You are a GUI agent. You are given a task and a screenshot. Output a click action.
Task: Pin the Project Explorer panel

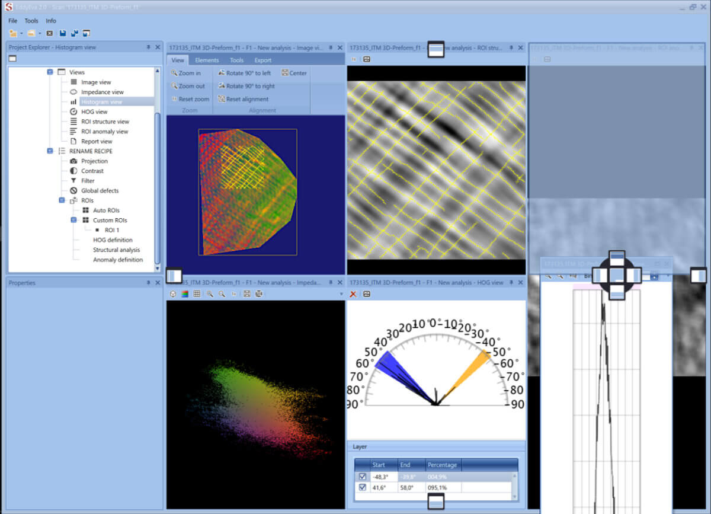click(148, 47)
